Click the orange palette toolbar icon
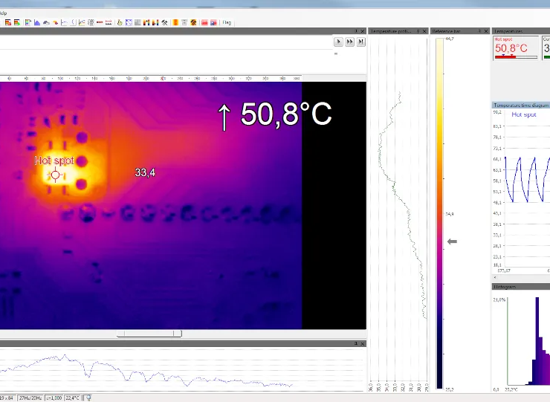 coord(175,22)
